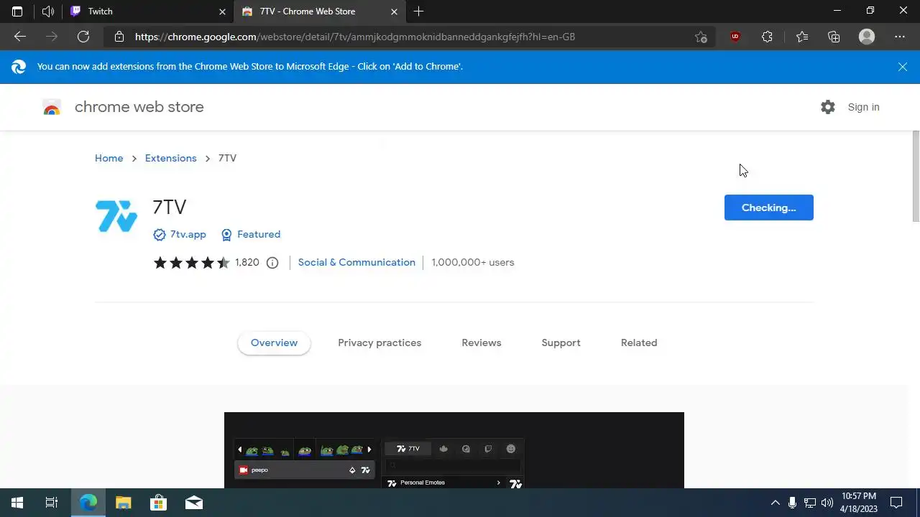920x517 pixels.
Task: Open Microsoft Store from taskbar
Action: coord(158,503)
